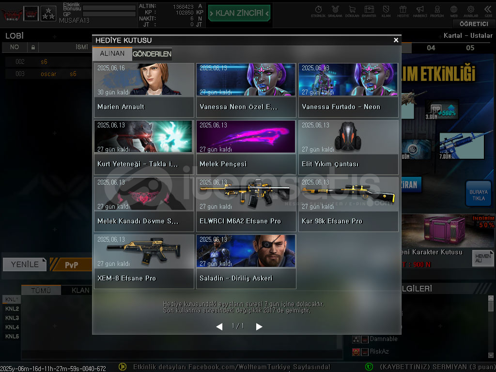This screenshot has width=496, height=372.
Task: Click the clan emblem next to rank badge
Action: coord(31,14)
